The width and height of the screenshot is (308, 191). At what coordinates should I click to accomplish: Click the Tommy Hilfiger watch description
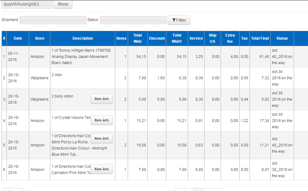81,56
